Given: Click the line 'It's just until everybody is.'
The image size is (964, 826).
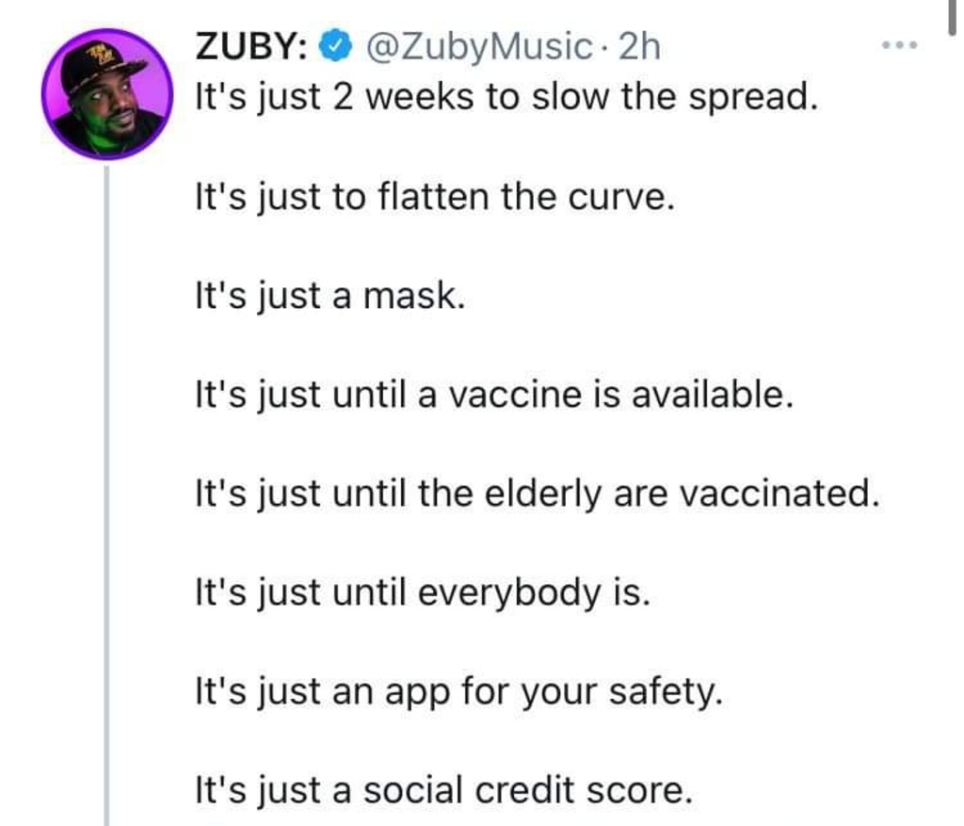Looking at the screenshot, I should [x=422, y=592].
